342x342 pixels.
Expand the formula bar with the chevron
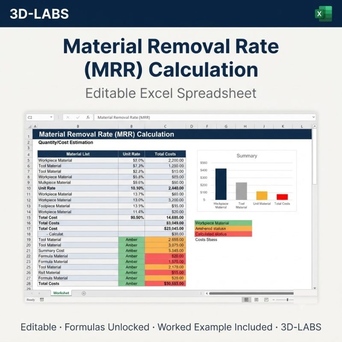click(x=313, y=117)
